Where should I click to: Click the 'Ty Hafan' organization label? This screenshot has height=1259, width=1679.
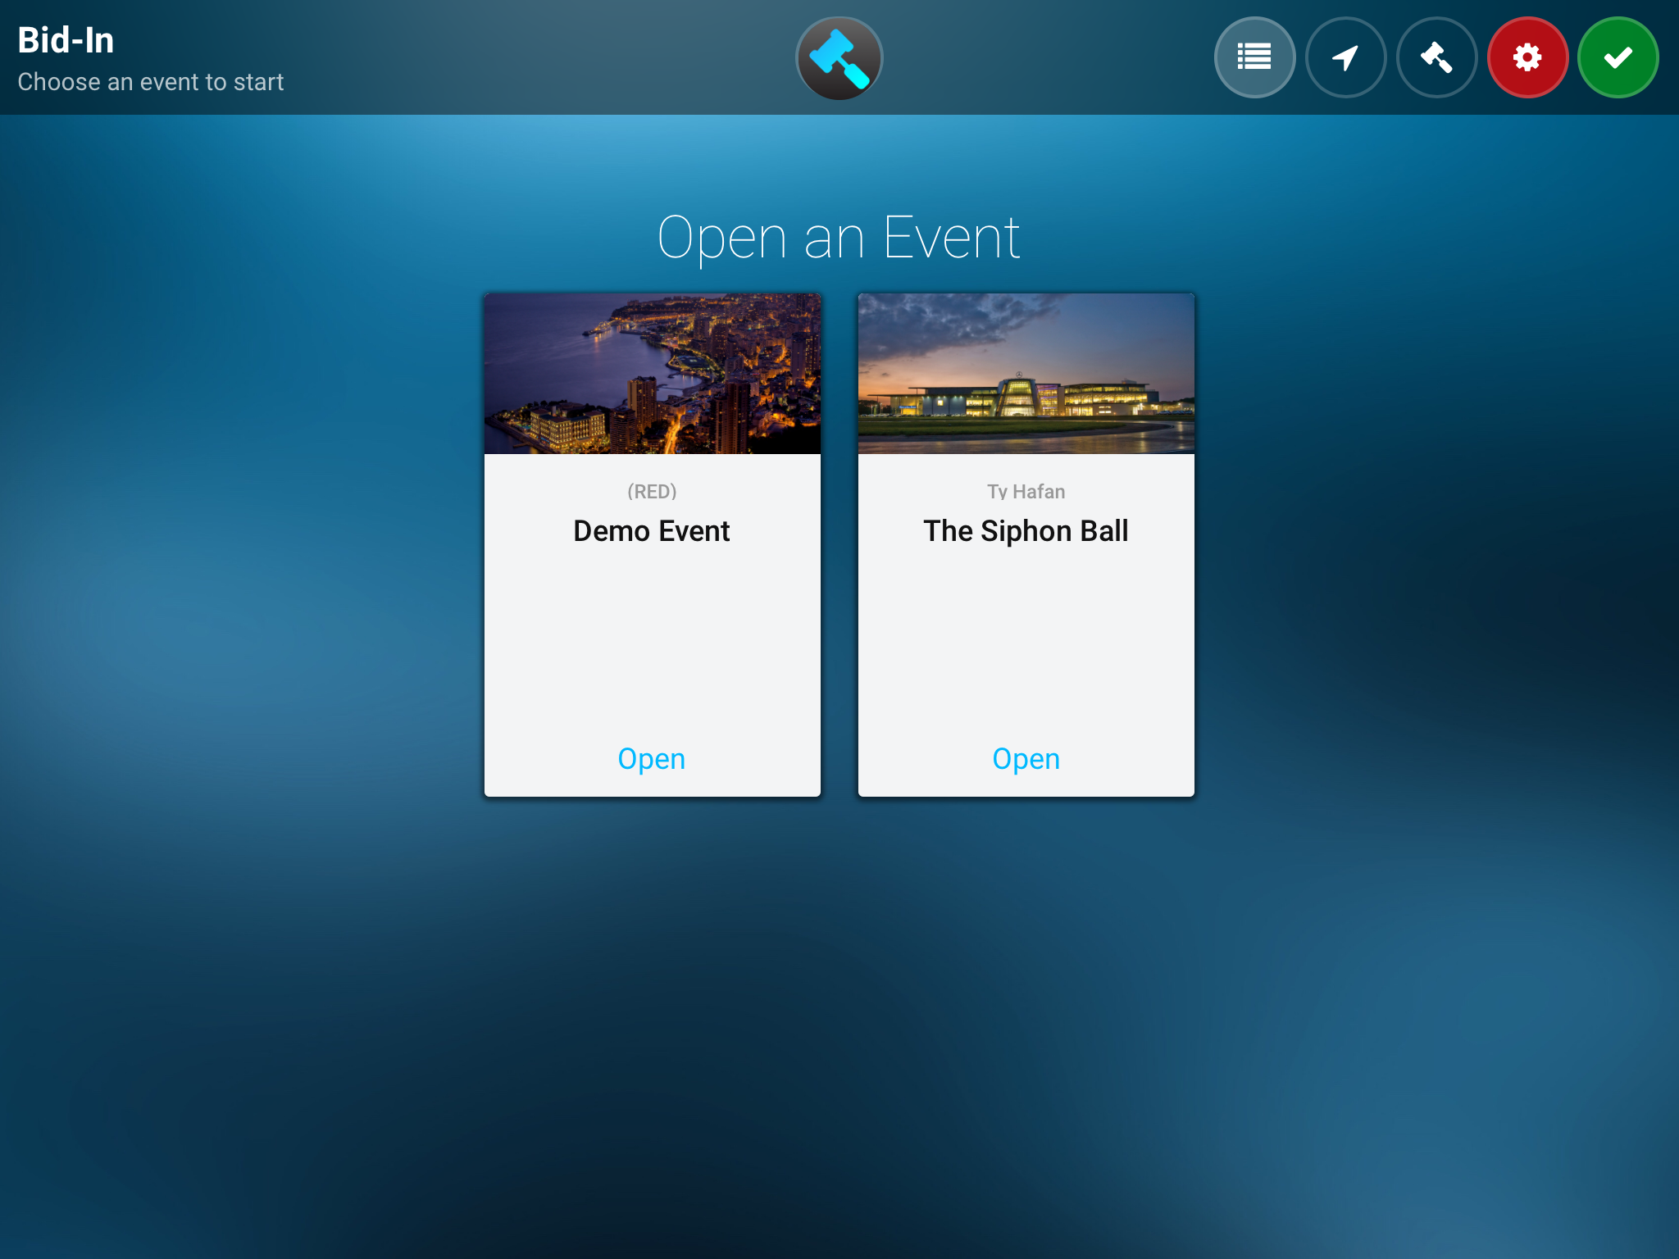tap(1026, 492)
